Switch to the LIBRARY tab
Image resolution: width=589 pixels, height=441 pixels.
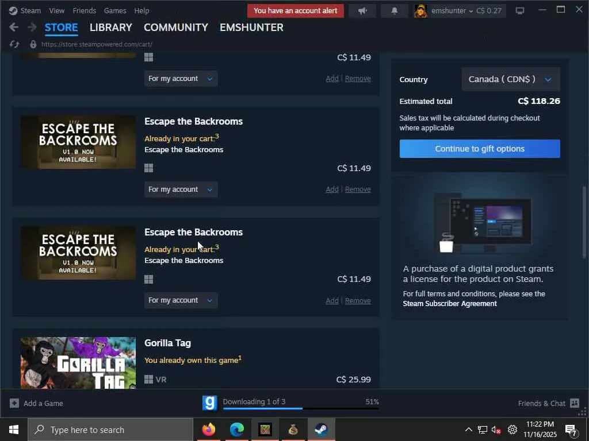(111, 28)
